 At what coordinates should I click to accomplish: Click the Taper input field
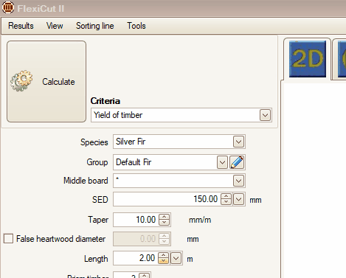pyautogui.click(x=136, y=220)
